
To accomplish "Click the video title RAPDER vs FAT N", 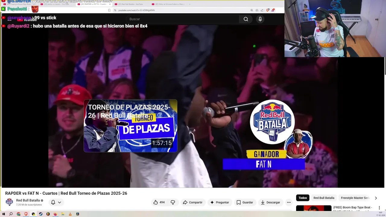I will point(66,193).
